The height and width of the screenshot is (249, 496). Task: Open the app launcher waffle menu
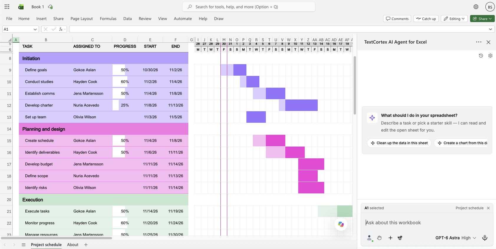tap(7, 7)
